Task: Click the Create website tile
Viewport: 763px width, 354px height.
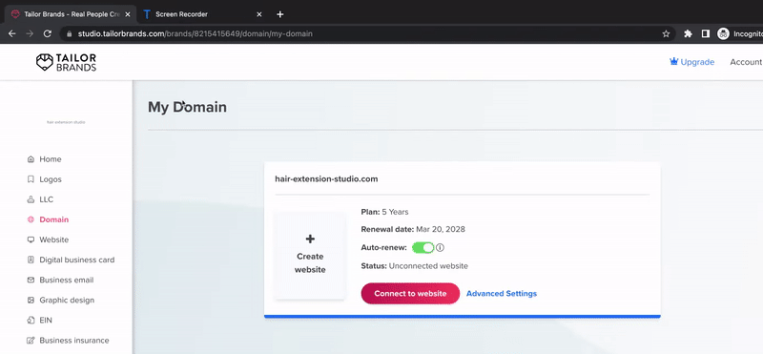Action: point(310,255)
